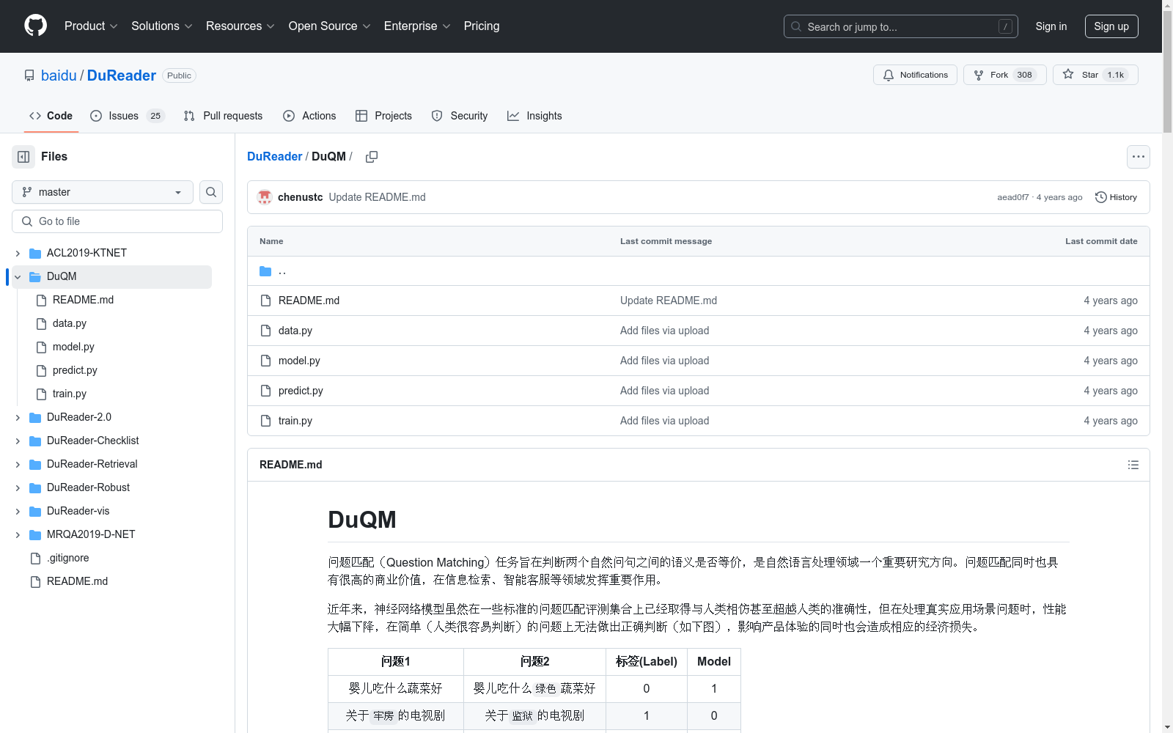This screenshot has height=733, width=1173.
Task: Open the Pull requests tab
Action: click(x=223, y=116)
